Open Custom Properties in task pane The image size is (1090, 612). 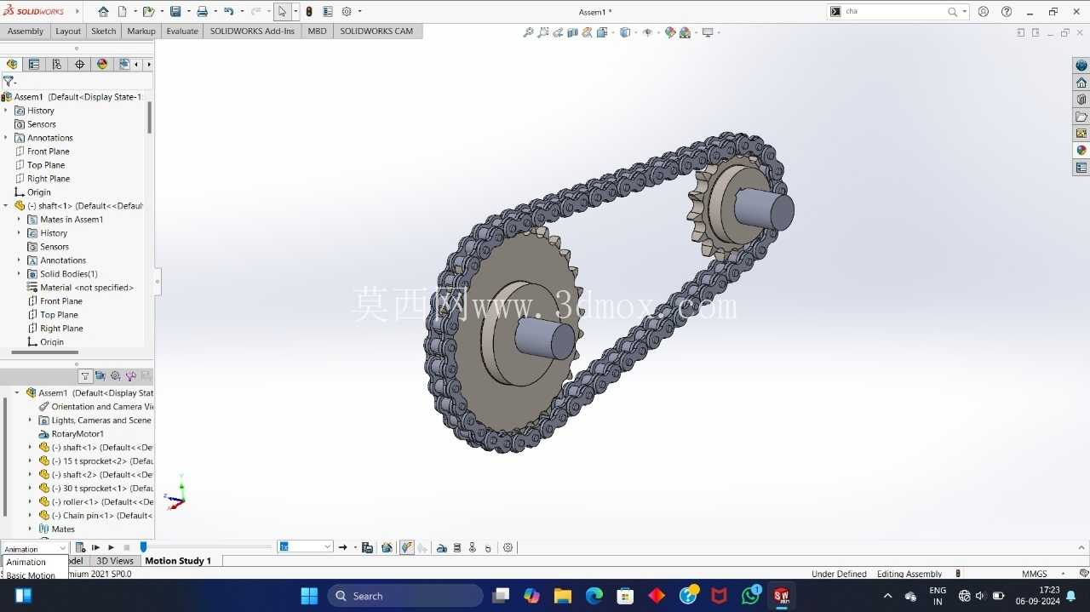1081,168
